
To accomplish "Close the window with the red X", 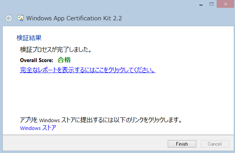I will 225,4.
